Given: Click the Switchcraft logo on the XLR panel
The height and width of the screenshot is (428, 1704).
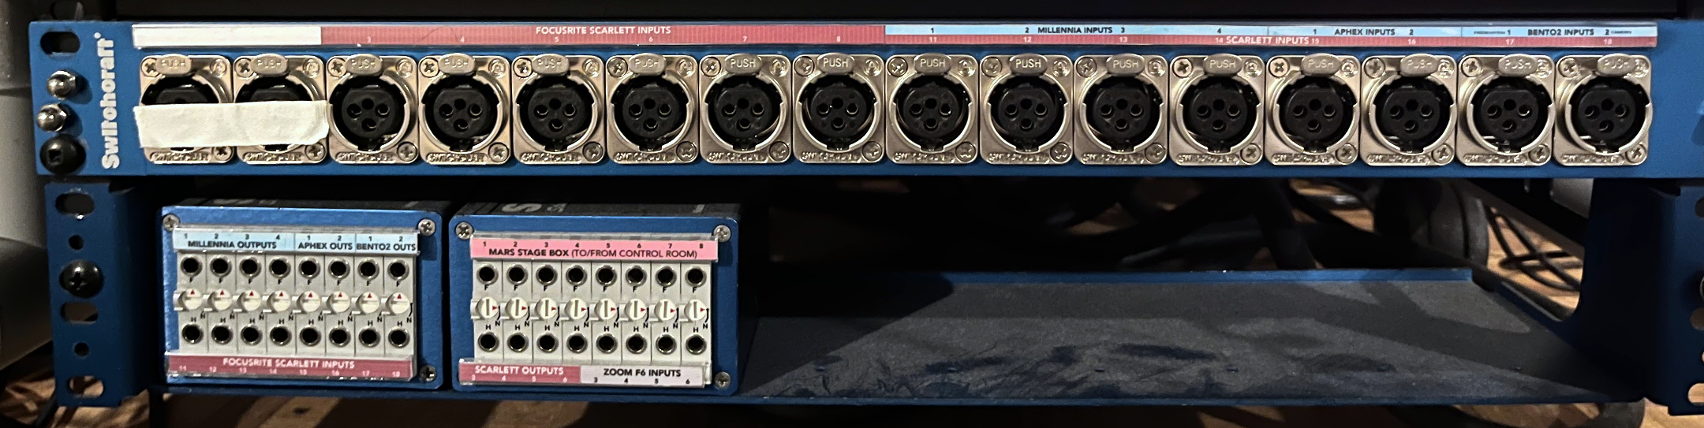Looking at the screenshot, I should pos(110,102).
